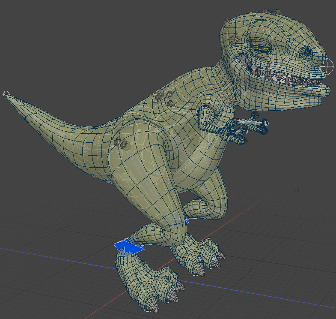Click the circular control widget at the snout
This screenshot has height=319, width=336.
[327, 66]
